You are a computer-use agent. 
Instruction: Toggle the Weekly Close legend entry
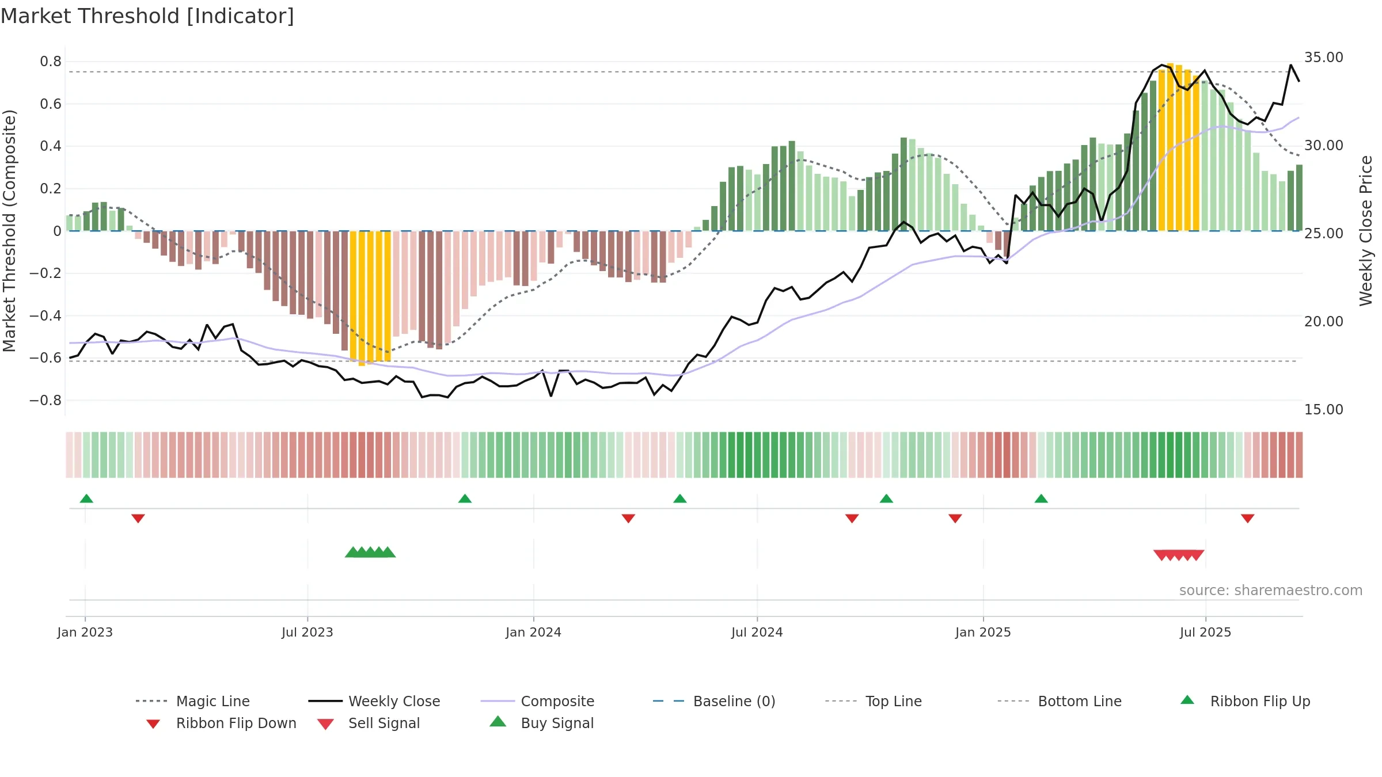pos(374,701)
